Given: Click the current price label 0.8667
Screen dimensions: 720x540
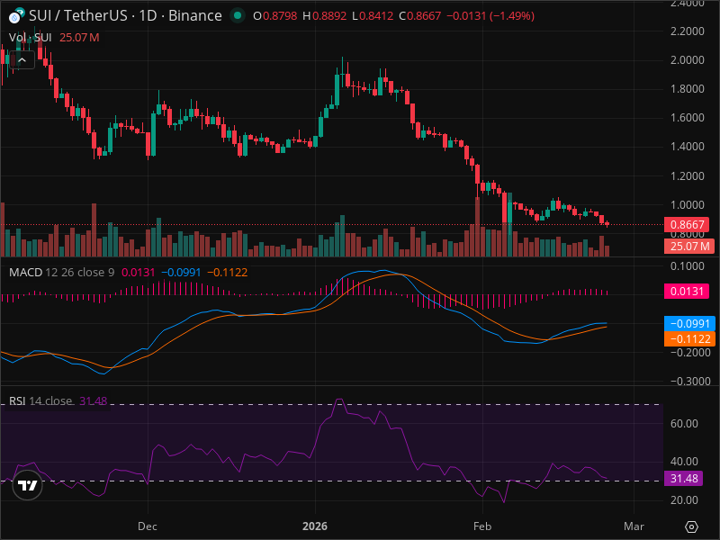Looking at the screenshot, I should [x=687, y=224].
